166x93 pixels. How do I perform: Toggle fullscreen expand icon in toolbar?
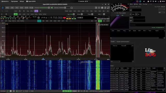(x=108, y=8)
